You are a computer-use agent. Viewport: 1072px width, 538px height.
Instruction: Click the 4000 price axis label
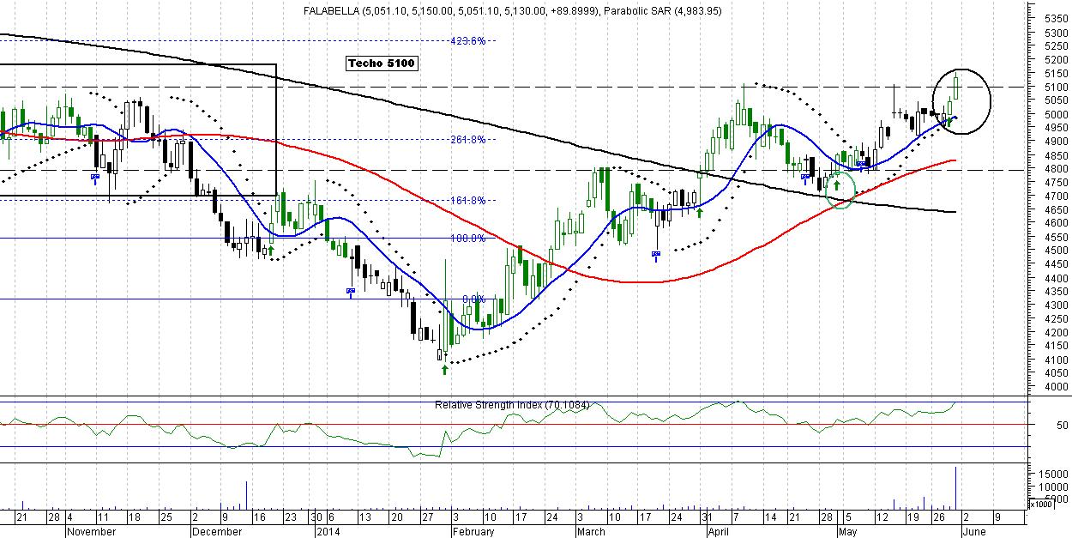pos(1057,387)
